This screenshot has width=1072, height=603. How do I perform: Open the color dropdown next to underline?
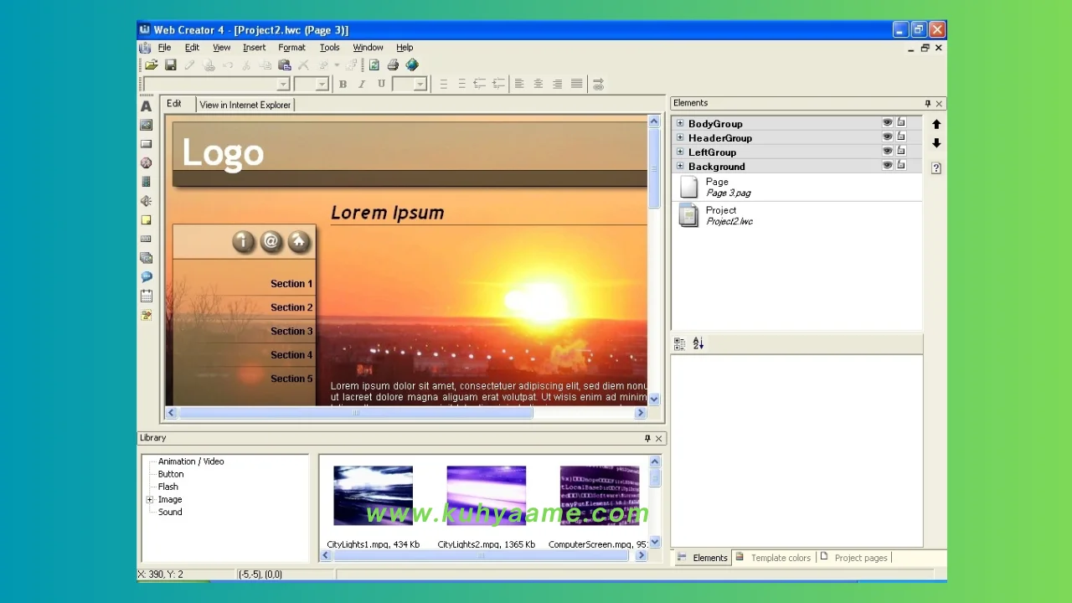click(420, 85)
